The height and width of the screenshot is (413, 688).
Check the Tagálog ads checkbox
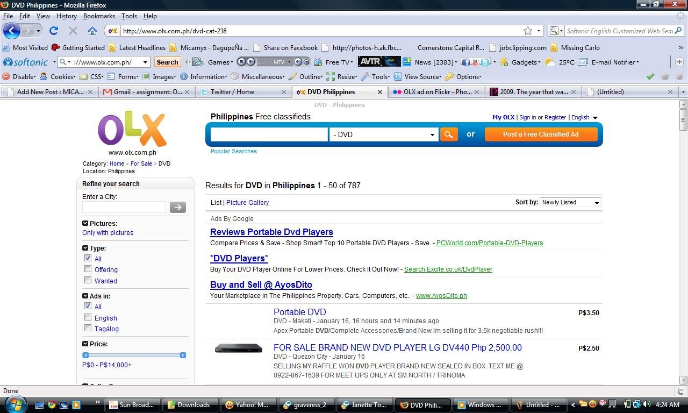pos(88,328)
